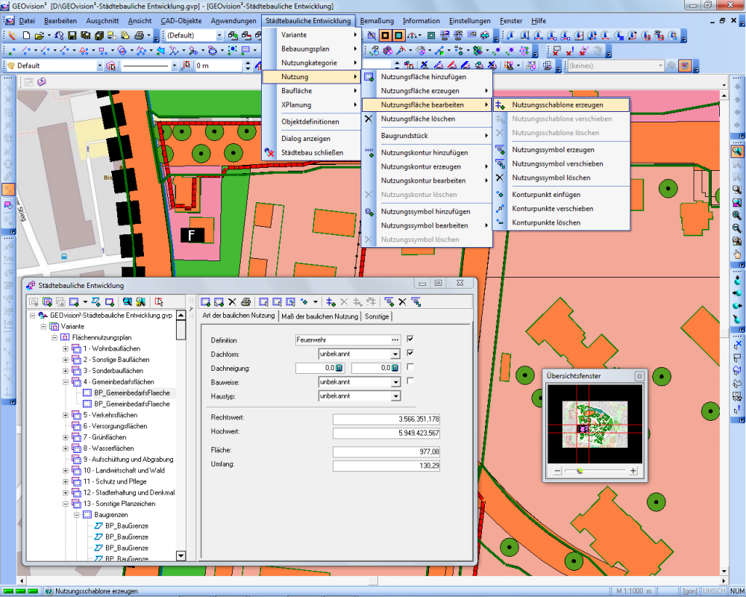Click the Save icon in main toolbar
The width and height of the screenshot is (746, 597).
[72, 35]
